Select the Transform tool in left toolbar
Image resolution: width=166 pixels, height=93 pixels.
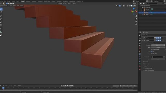[x=1, y=25]
